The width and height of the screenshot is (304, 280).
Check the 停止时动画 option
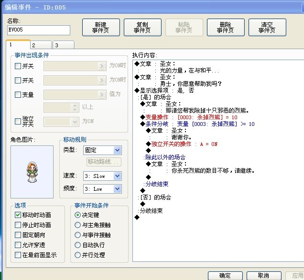tap(18, 225)
